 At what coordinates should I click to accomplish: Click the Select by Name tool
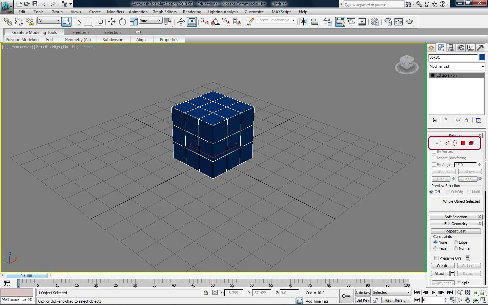coord(77,22)
